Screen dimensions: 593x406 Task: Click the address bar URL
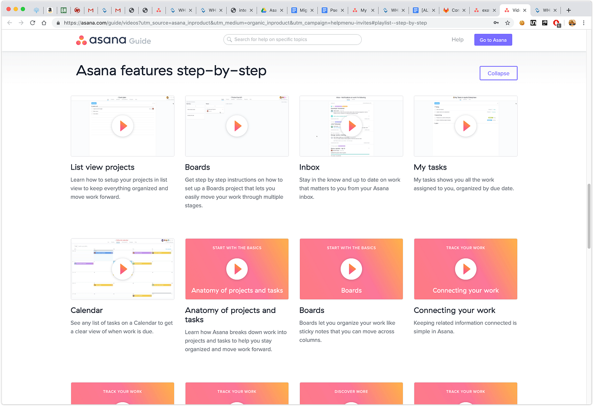pos(245,23)
